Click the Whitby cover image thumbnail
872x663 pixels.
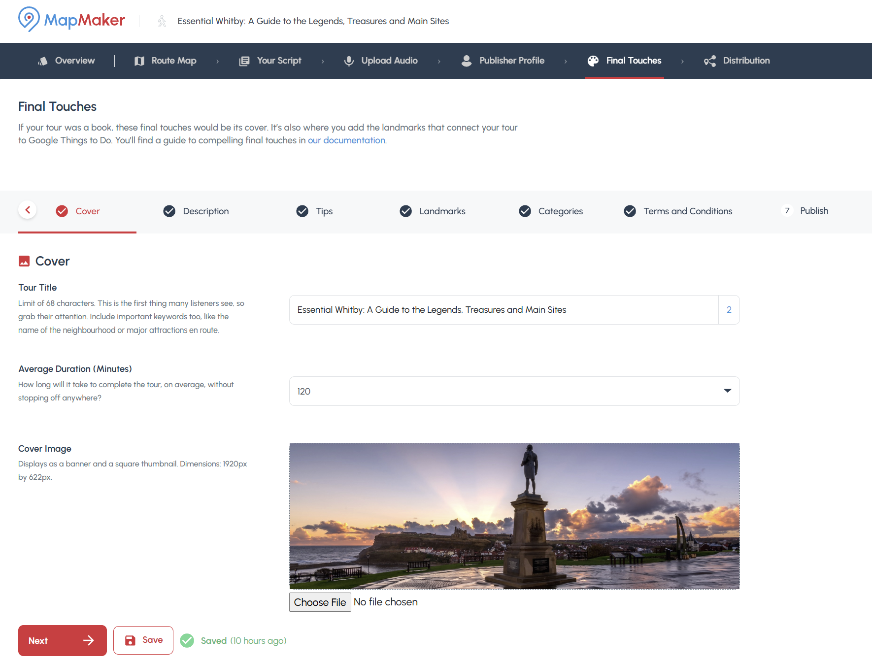tap(514, 516)
